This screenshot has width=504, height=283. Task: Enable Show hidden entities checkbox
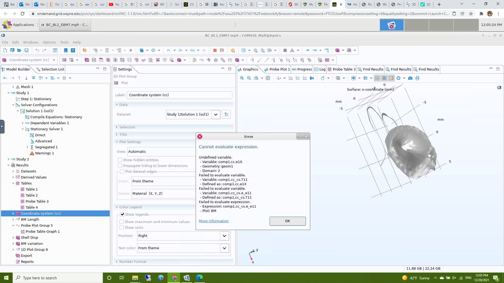[120, 160]
